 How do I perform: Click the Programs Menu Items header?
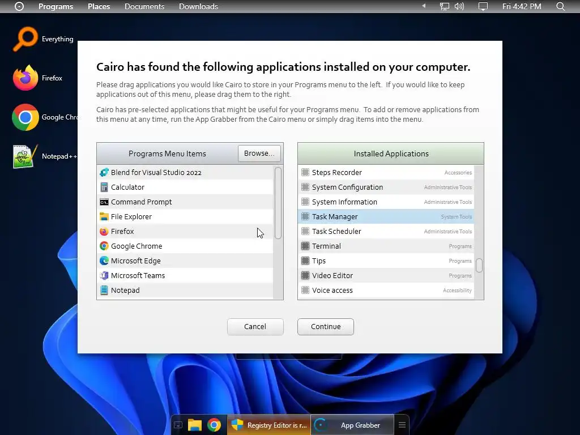(x=167, y=153)
